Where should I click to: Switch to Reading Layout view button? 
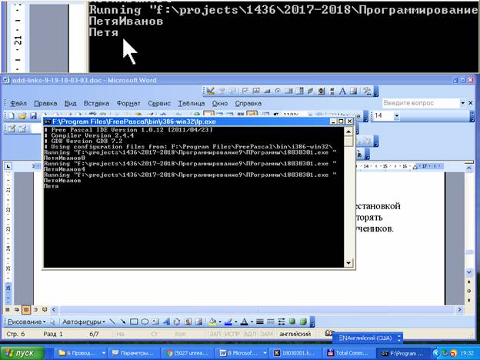pyautogui.click(x=45, y=310)
